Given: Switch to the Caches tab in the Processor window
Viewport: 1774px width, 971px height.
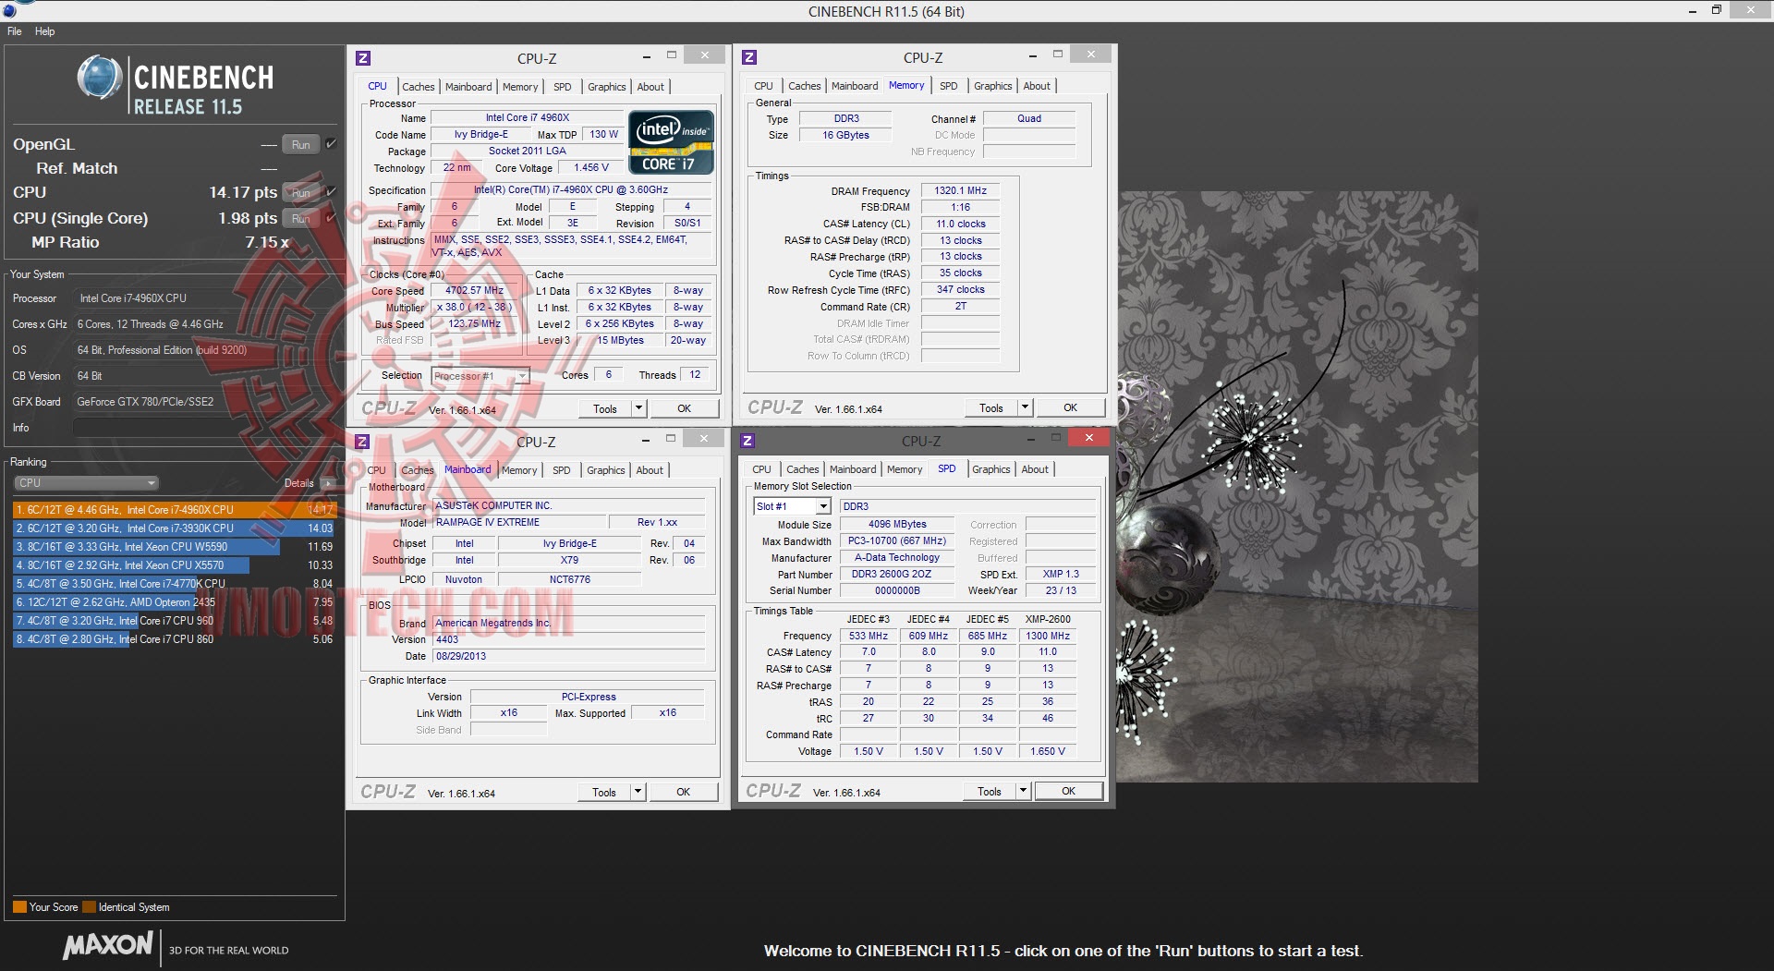Looking at the screenshot, I should pos(418,87).
